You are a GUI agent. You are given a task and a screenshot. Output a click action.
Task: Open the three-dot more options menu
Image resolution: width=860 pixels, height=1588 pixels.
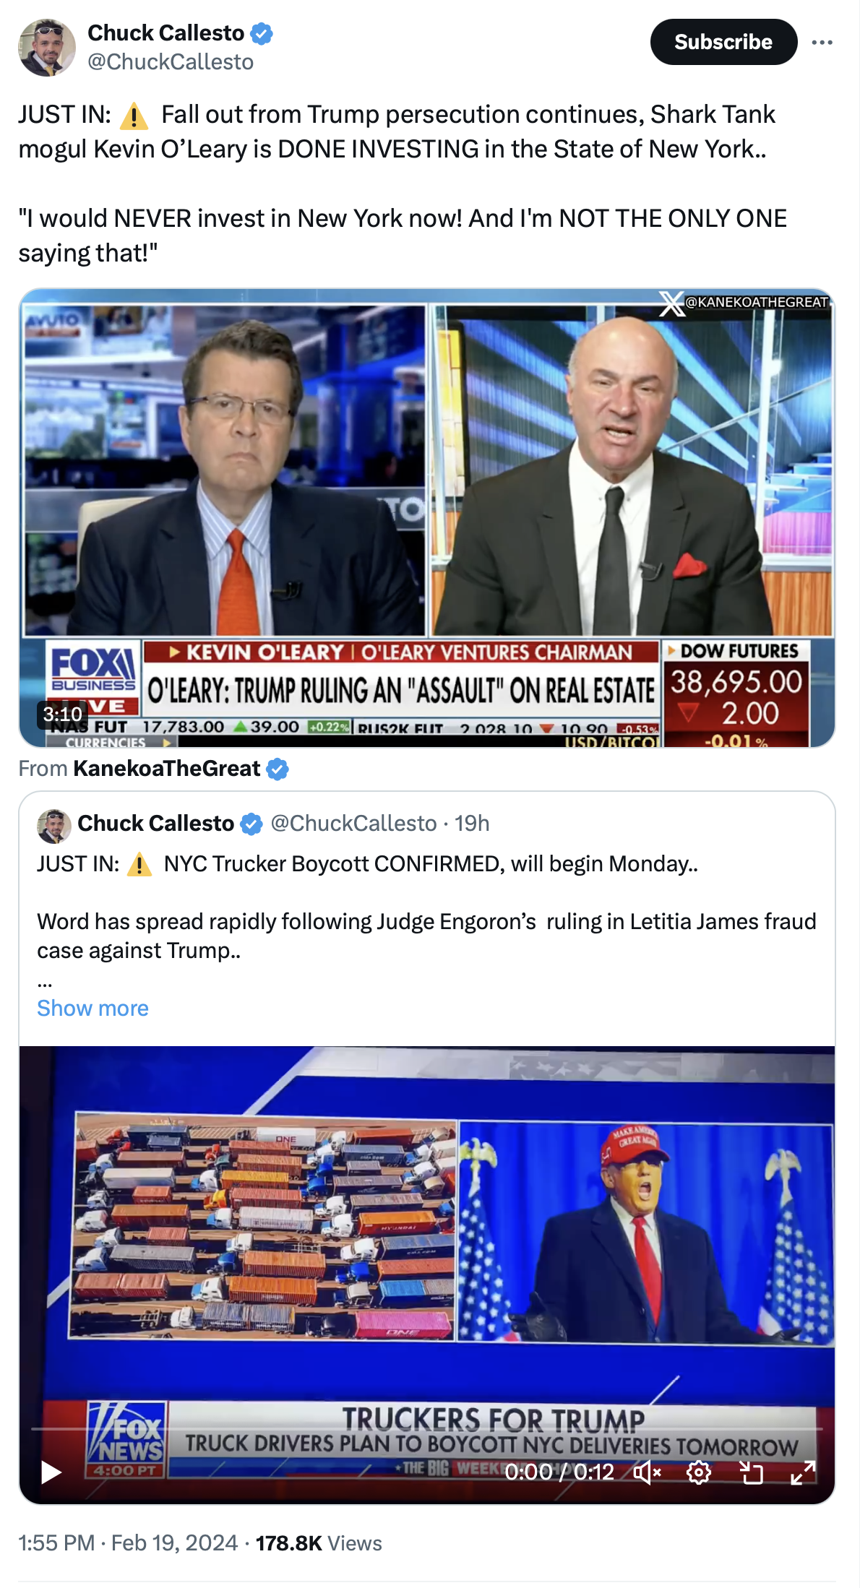point(822,43)
